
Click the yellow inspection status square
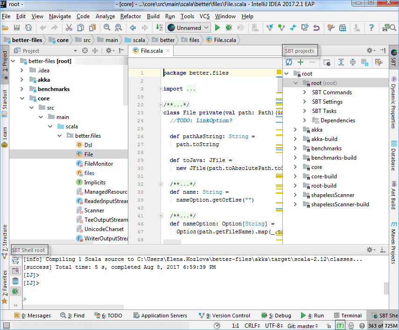(279, 72)
